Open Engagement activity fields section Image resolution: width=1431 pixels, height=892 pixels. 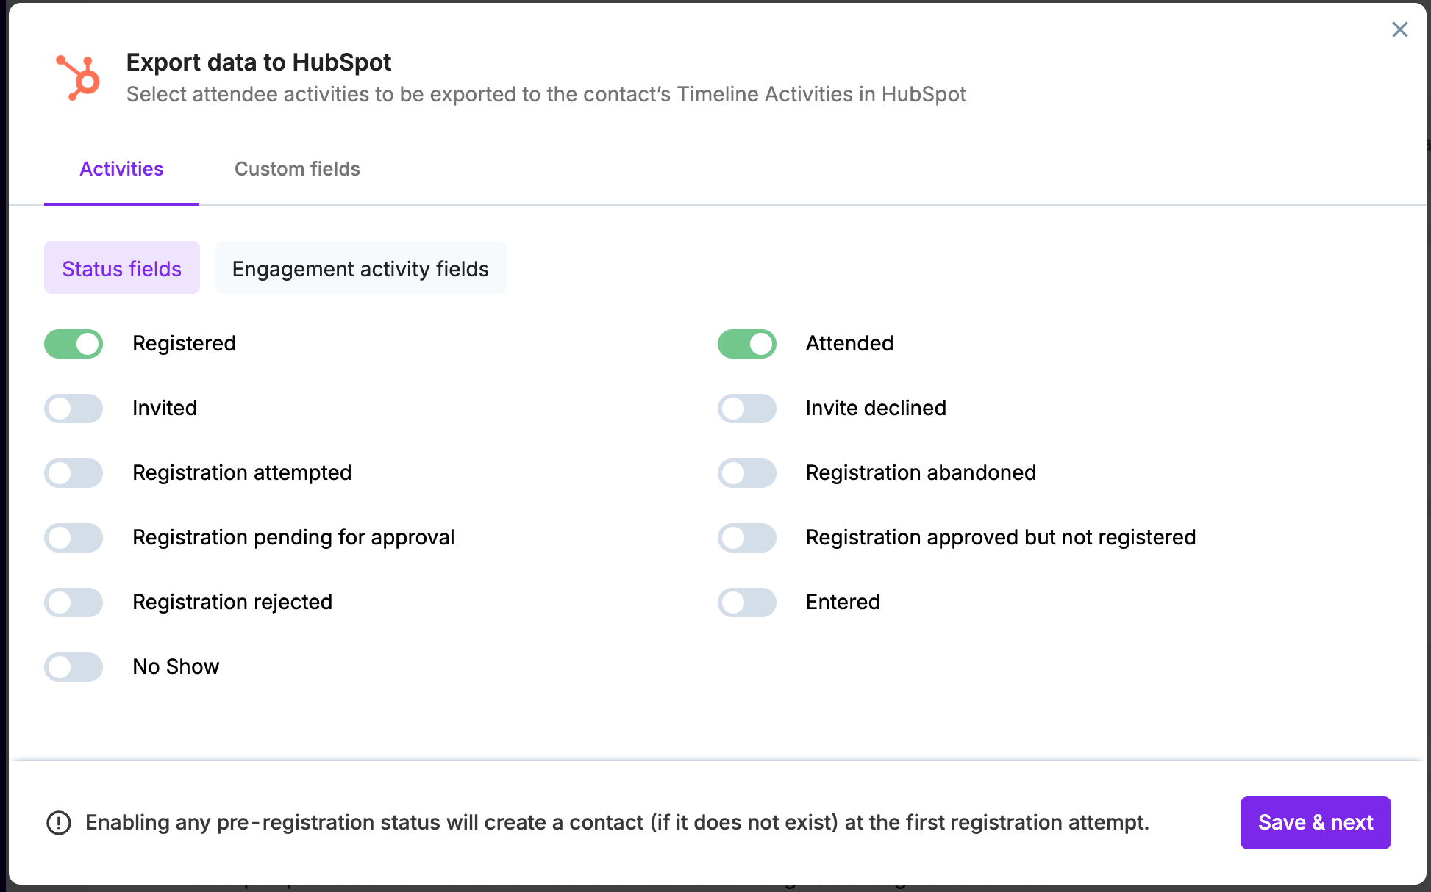360,269
